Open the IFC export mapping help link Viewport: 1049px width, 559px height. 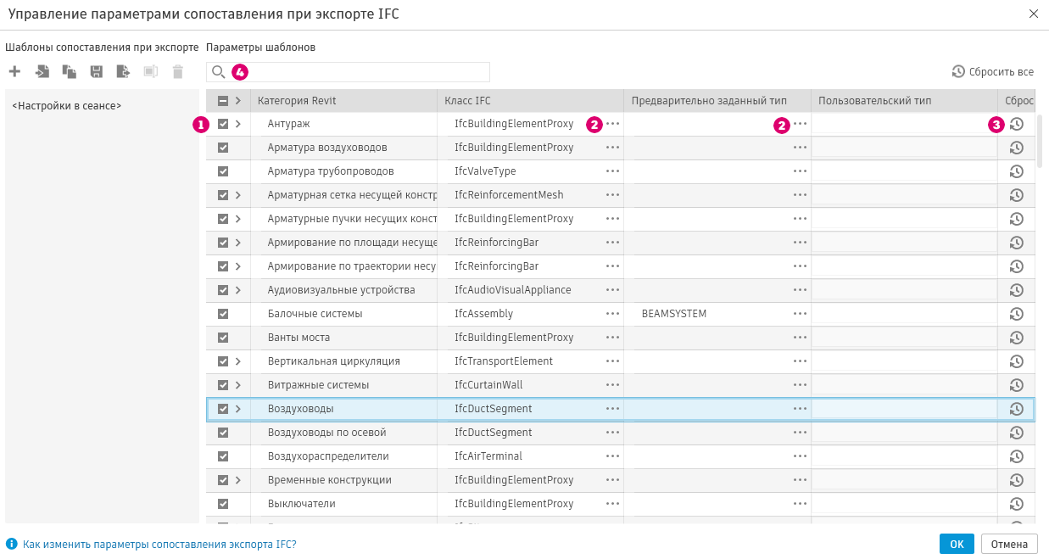(159, 544)
